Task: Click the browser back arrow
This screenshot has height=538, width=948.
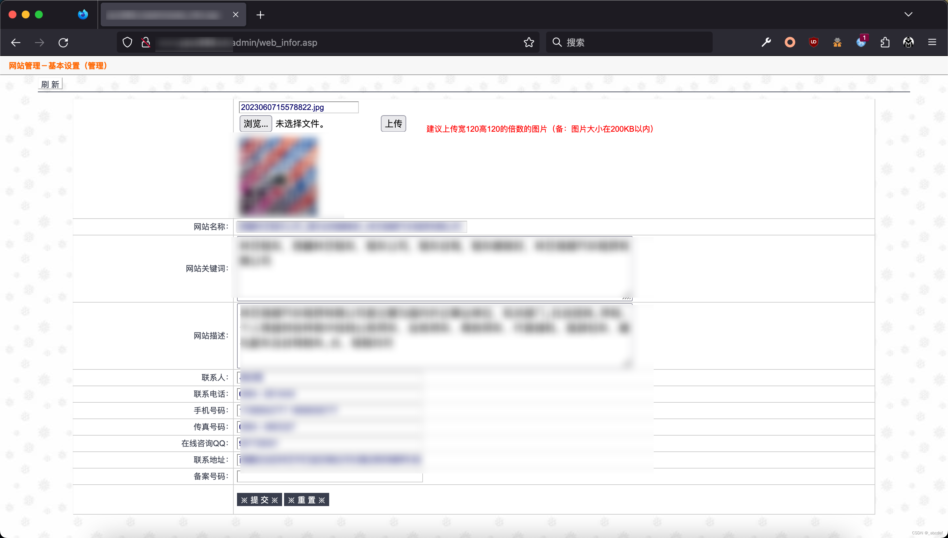Action: 15,42
